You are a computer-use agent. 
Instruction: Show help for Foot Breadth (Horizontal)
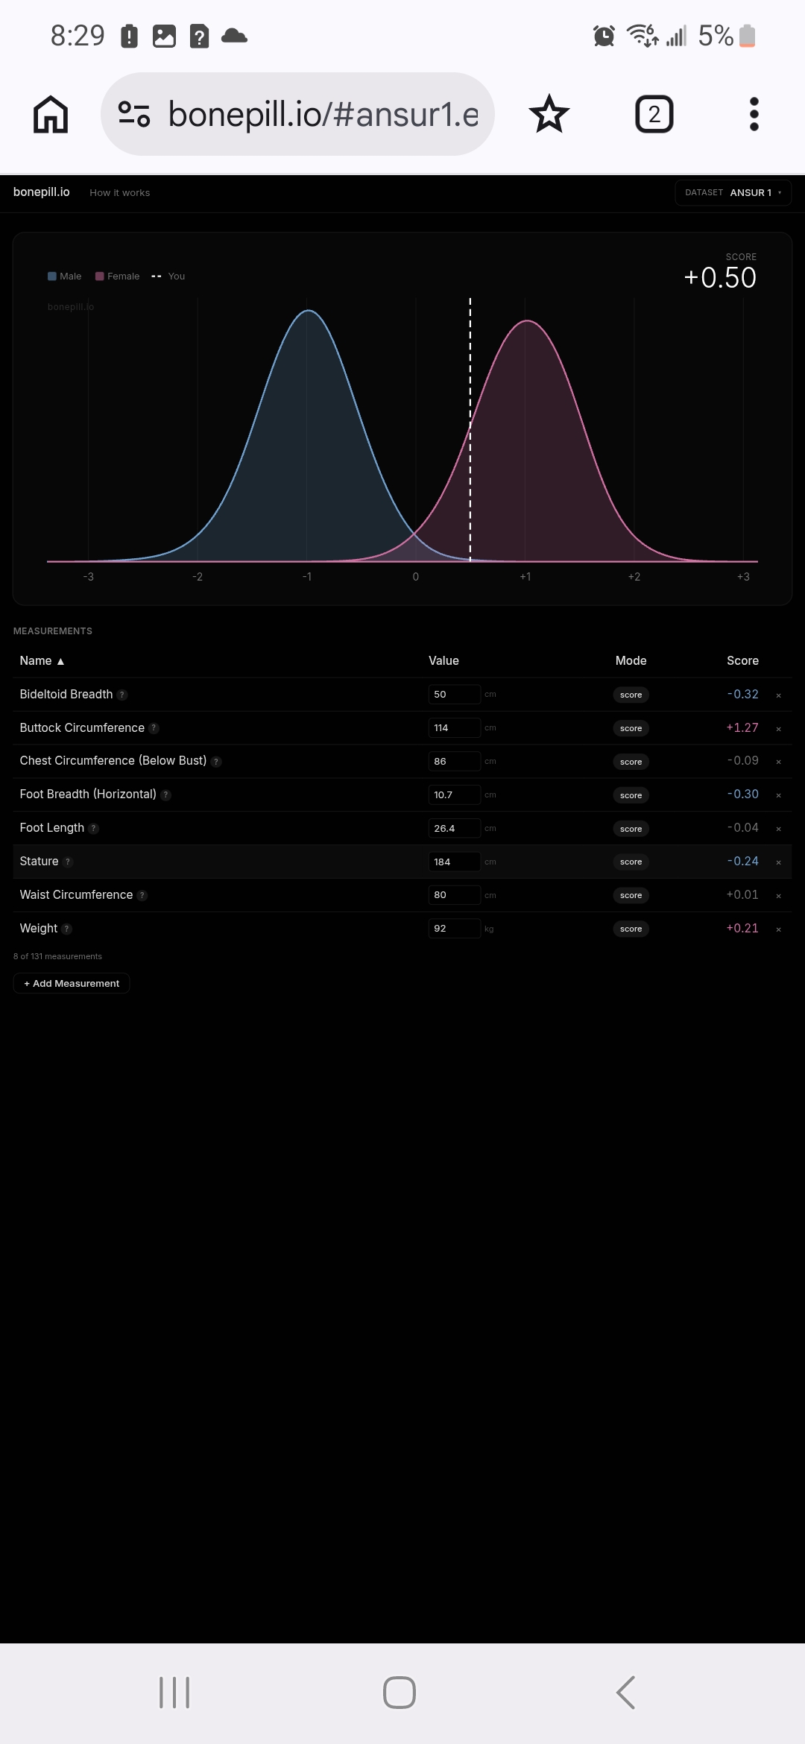click(166, 795)
